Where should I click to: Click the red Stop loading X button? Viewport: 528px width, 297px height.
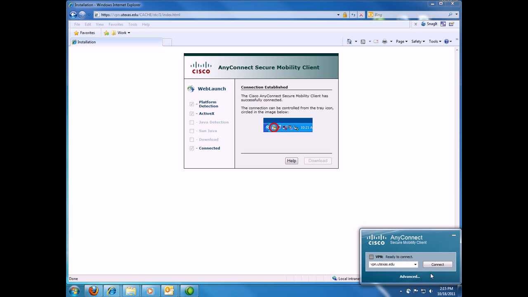[x=361, y=15]
